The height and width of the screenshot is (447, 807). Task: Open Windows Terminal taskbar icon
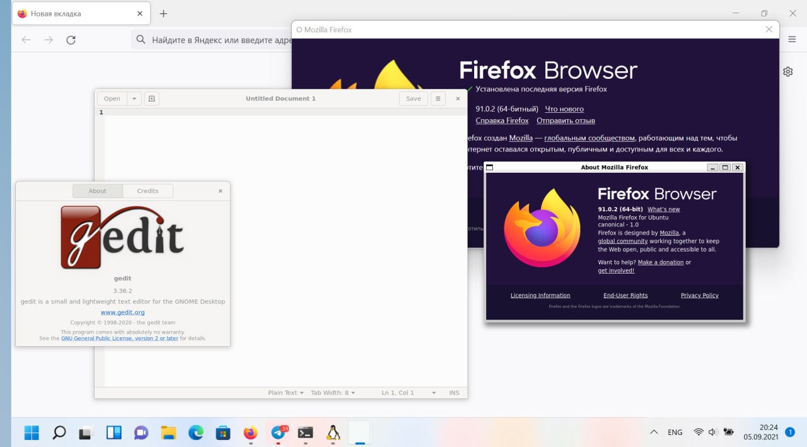[x=306, y=432]
